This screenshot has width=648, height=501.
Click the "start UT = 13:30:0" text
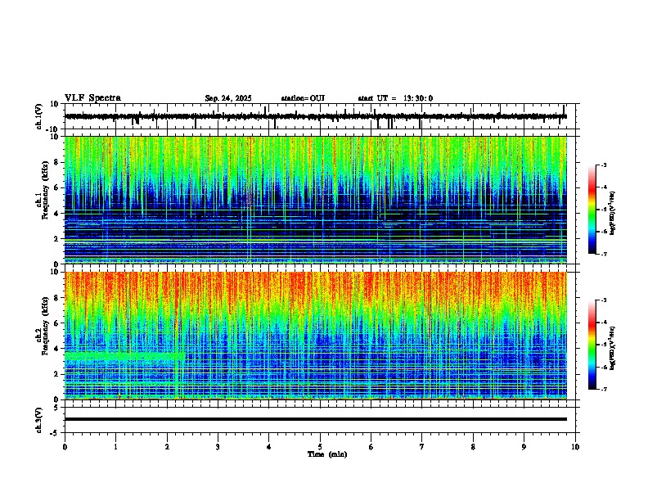pos(395,98)
